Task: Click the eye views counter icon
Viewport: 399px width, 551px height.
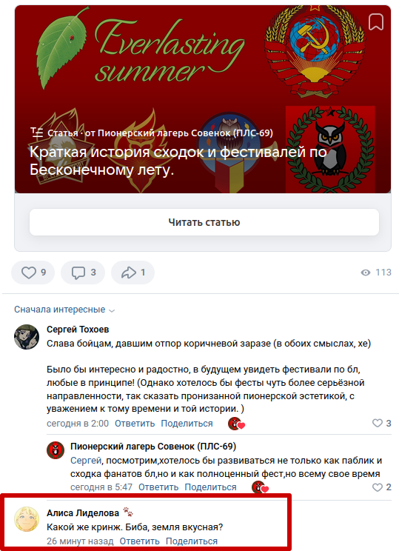Action: [x=366, y=273]
